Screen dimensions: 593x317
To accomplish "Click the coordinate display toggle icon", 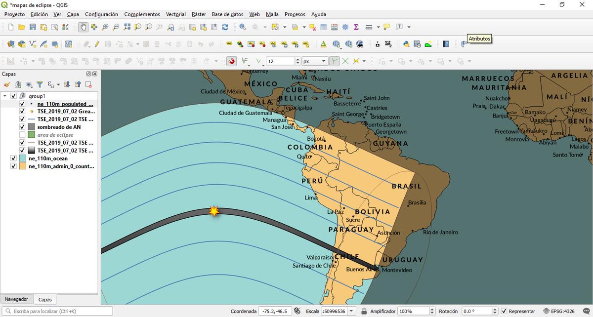I will point(297,312).
